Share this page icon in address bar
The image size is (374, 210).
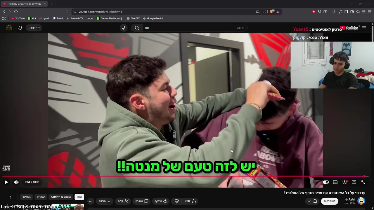[264, 12]
